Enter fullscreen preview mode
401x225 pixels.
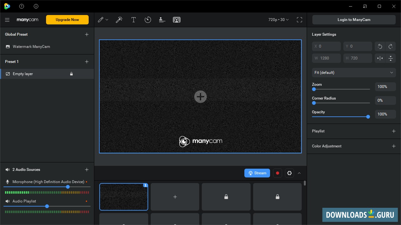tap(299, 19)
